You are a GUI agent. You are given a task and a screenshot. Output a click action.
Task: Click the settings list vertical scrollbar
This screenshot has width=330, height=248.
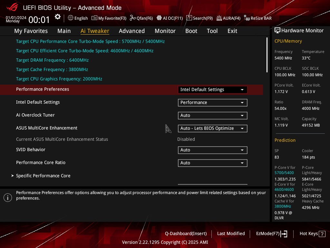point(267,55)
